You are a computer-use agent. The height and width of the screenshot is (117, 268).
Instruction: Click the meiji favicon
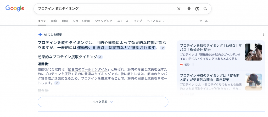click(x=182, y=64)
